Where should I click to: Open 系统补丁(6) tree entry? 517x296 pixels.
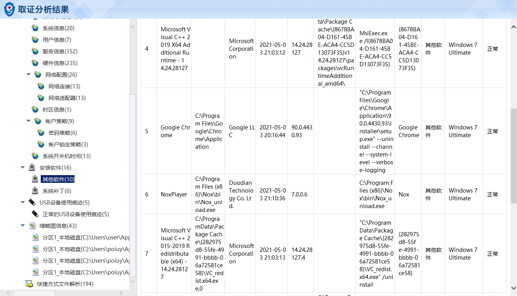click(57, 191)
